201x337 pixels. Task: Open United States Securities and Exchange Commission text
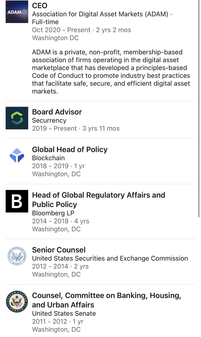point(110,258)
